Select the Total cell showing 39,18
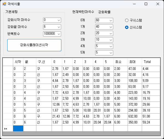The width and height of the screenshot is (164, 139). click(x=151, y=111)
